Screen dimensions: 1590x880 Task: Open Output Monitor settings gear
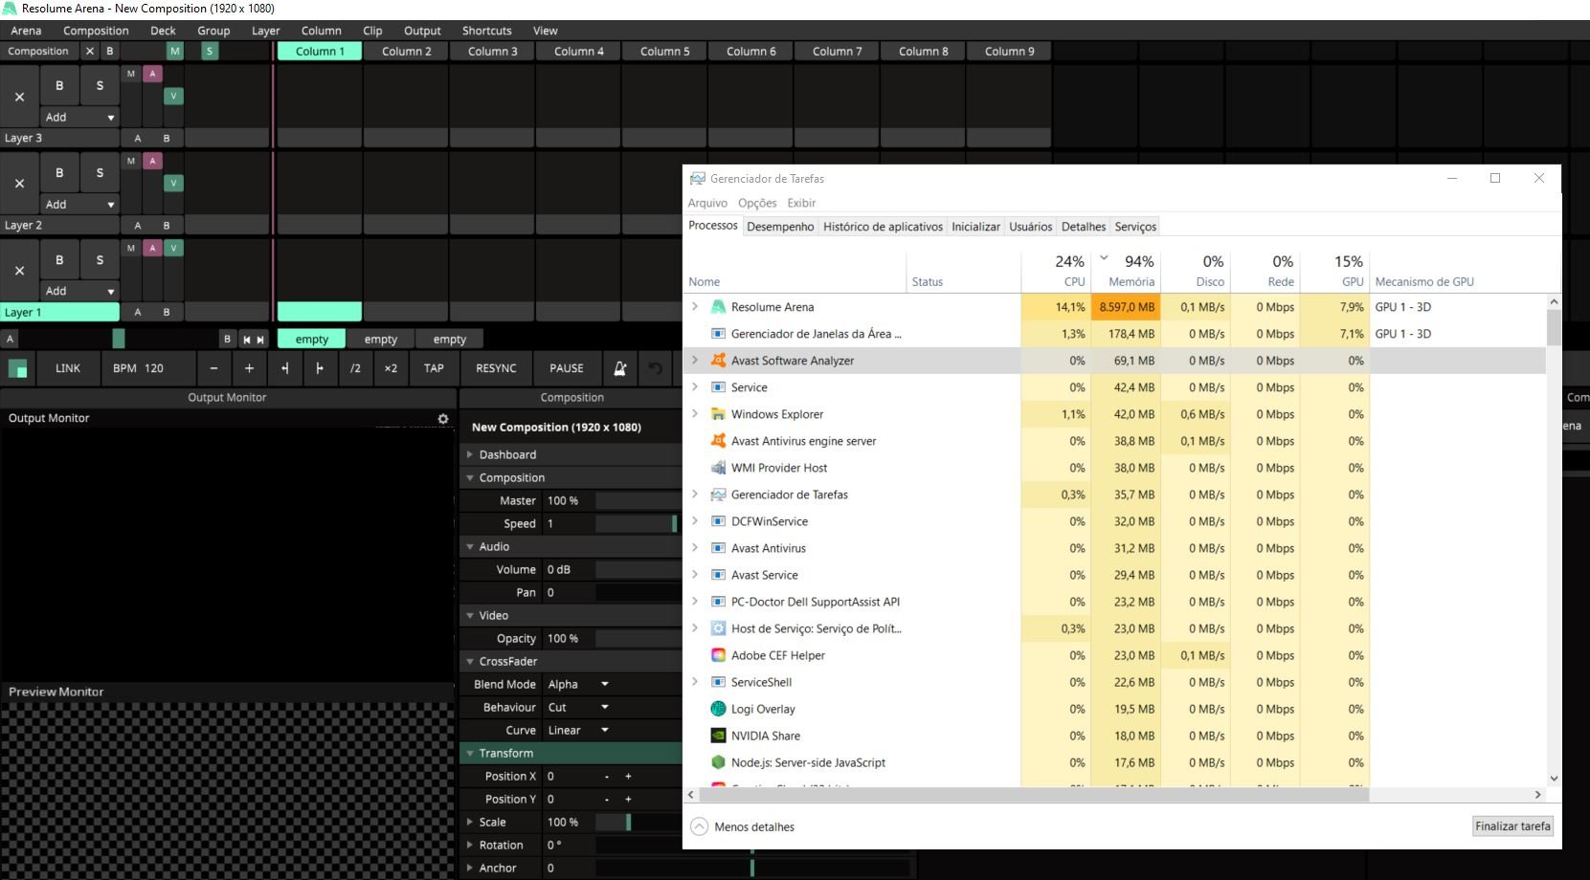pos(442,419)
